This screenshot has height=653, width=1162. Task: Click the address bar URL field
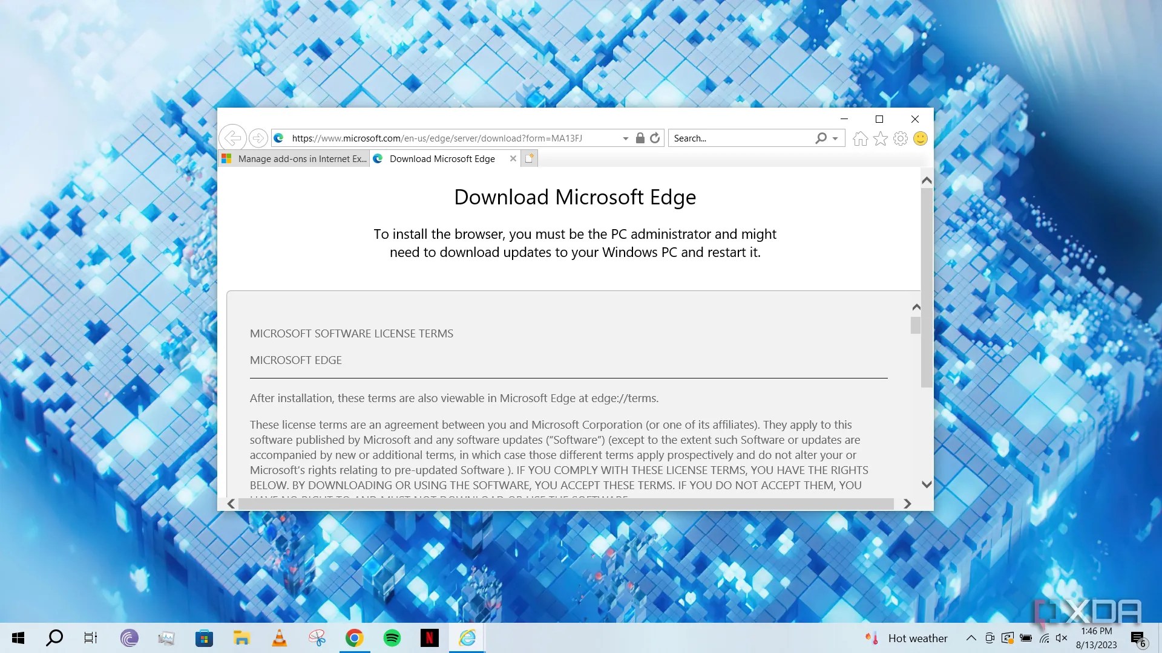pos(448,138)
